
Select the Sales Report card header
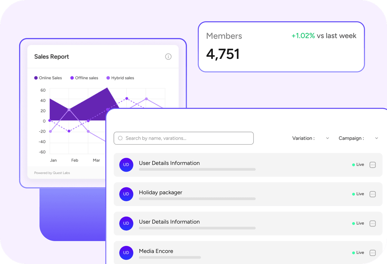[52, 56]
